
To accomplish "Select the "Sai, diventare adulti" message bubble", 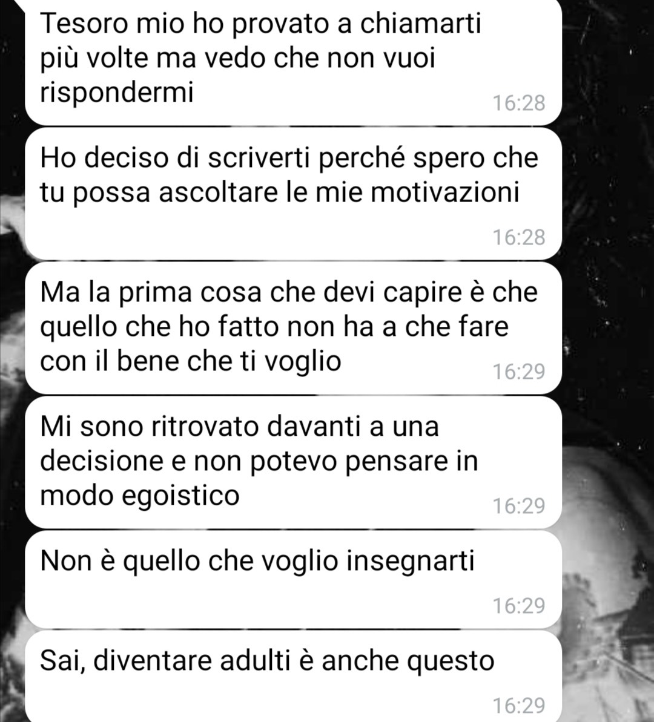I will pos(294,676).
